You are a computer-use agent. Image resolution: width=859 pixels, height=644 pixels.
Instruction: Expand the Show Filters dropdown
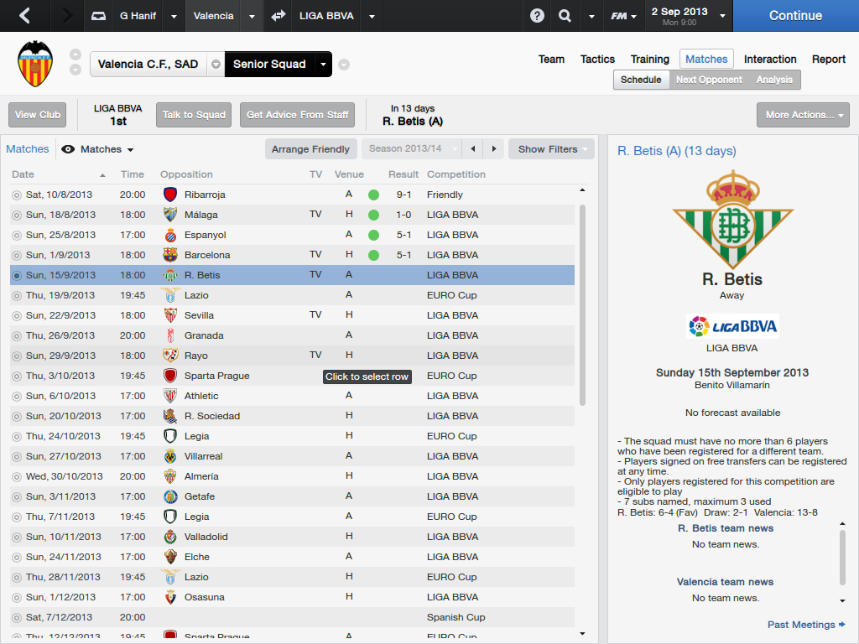(x=551, y=149)
